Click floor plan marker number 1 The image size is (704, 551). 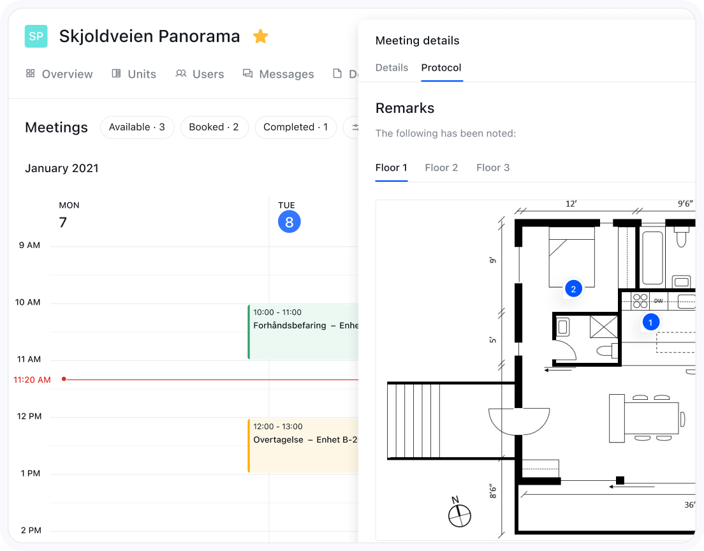[650, 323]
